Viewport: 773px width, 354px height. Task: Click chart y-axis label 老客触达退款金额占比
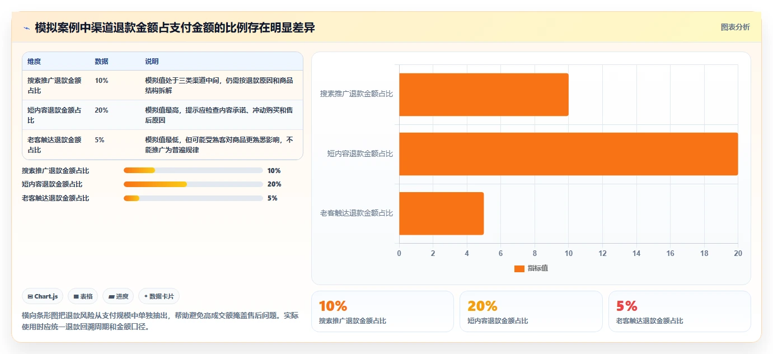(x=357, y=213)
